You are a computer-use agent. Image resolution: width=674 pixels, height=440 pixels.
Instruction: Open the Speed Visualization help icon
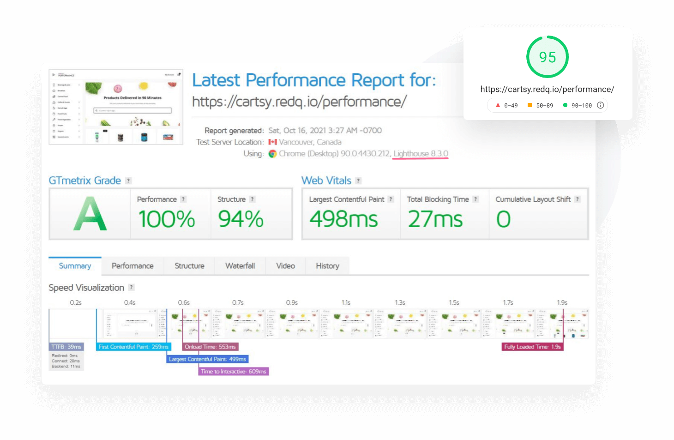(131, 287)
